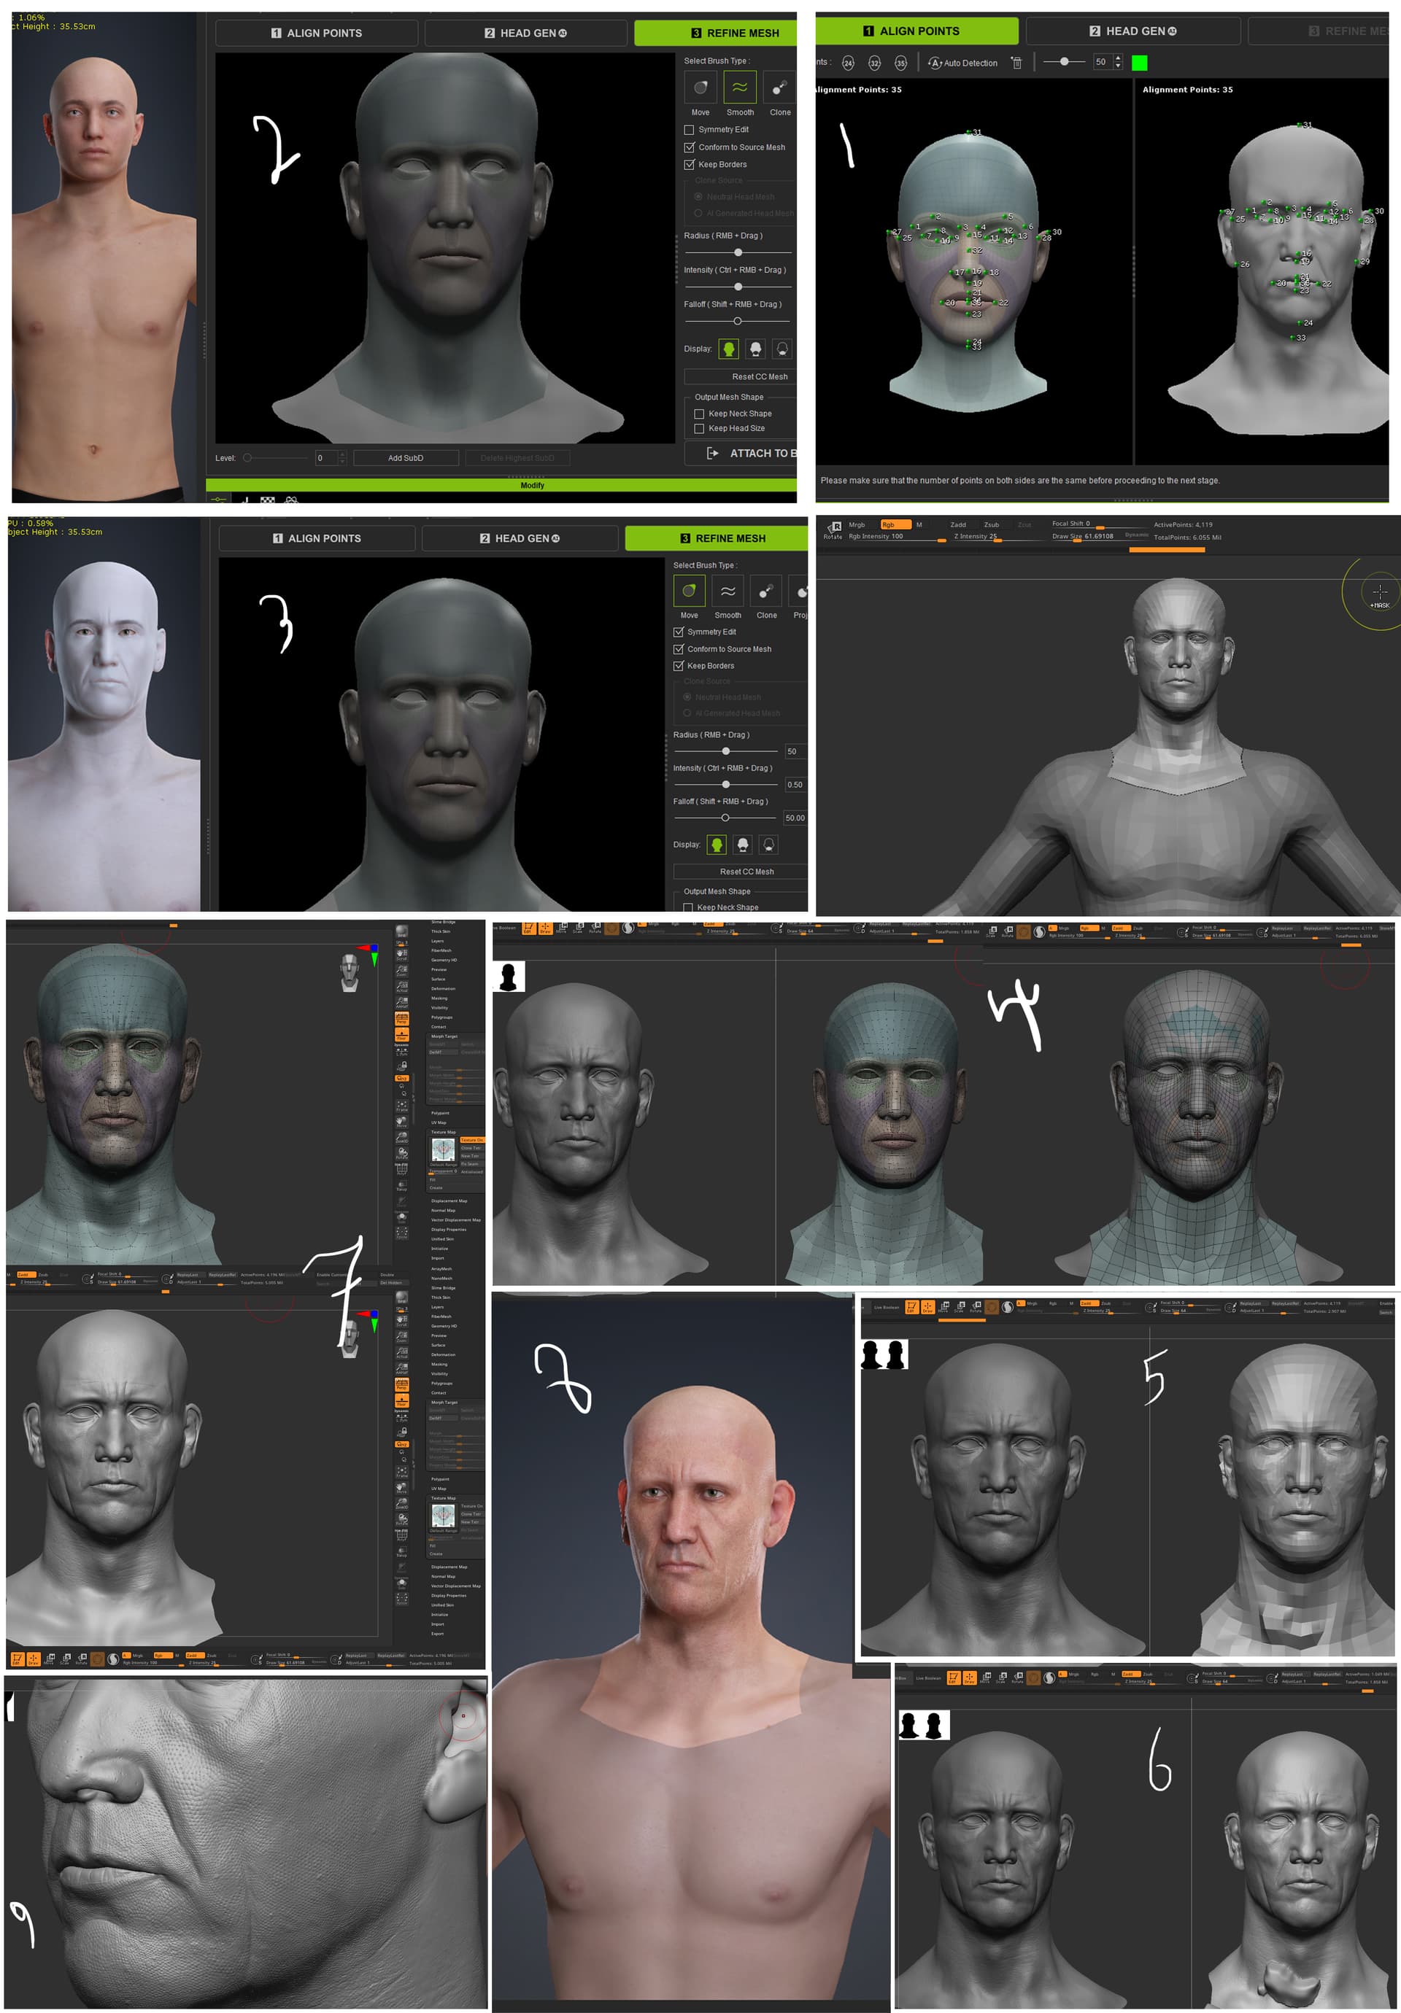Uncheck the ticked Symmetry Edit checkbox
Image resolution: width=1401 pixels, height=2013 pixels.
point(678,632)
